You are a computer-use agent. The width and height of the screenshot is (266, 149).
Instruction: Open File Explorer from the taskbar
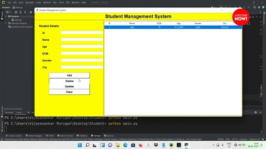pos(118,145)
